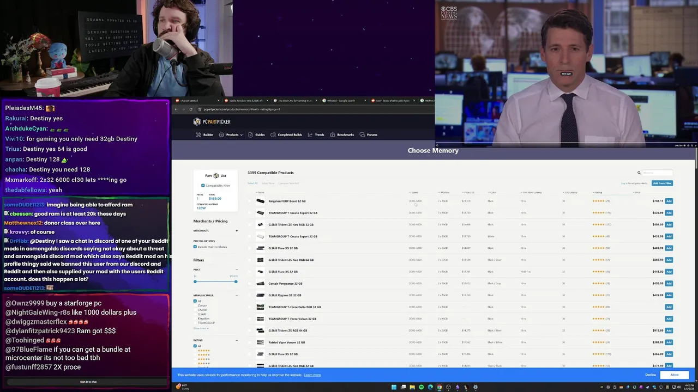Click the price slider left handle
This screenshot has width=698, height=392.
195,281
